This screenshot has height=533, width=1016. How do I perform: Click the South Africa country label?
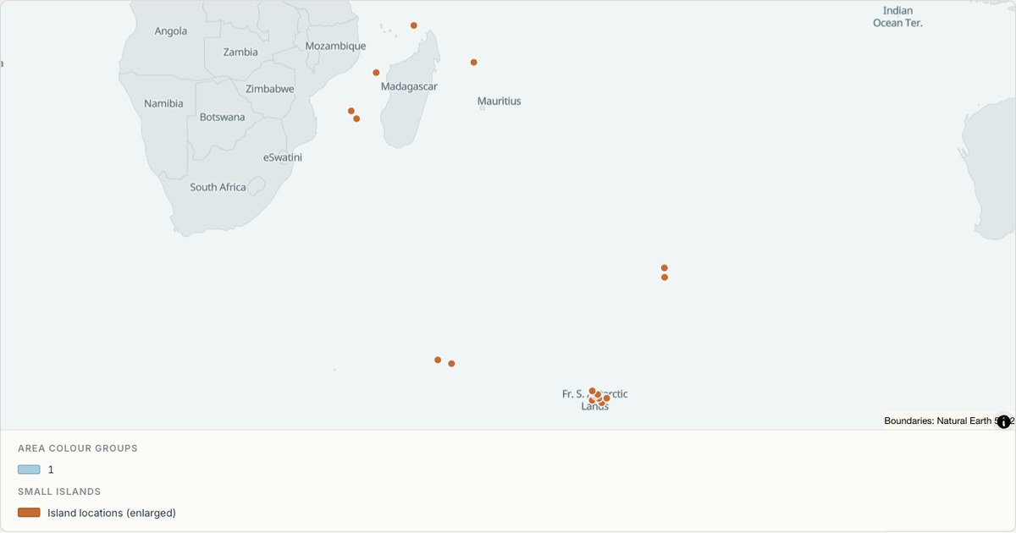(x=218, y=187)
